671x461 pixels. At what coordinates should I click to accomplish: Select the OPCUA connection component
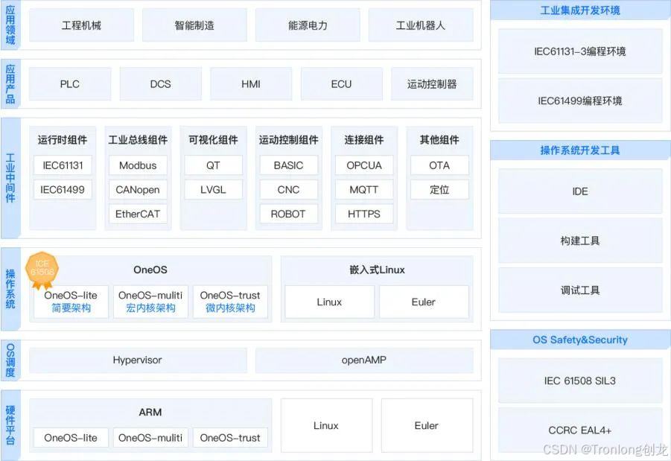tap(364, 165)
